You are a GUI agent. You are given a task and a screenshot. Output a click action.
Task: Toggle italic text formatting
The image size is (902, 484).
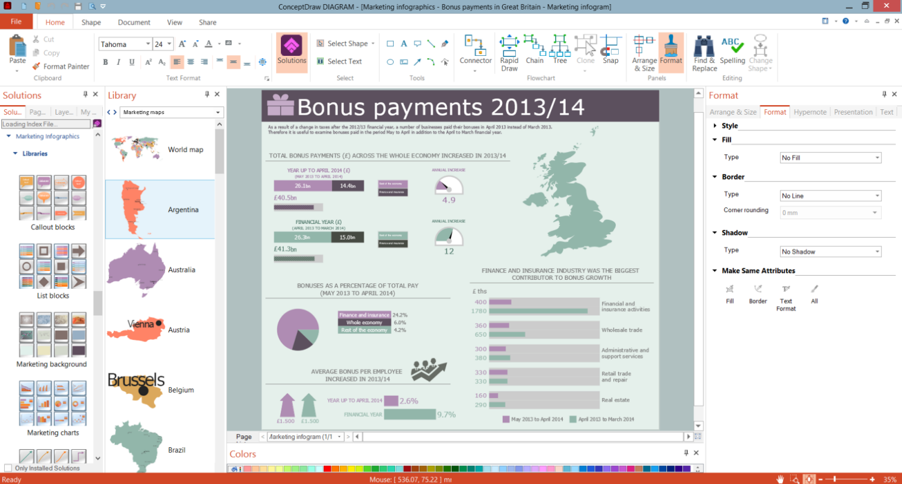pos(118,62)
